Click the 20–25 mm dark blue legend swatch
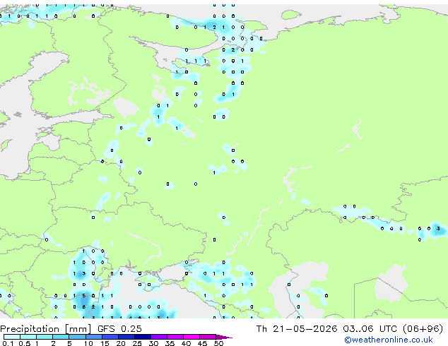448x346 pixels. [126, 337]
